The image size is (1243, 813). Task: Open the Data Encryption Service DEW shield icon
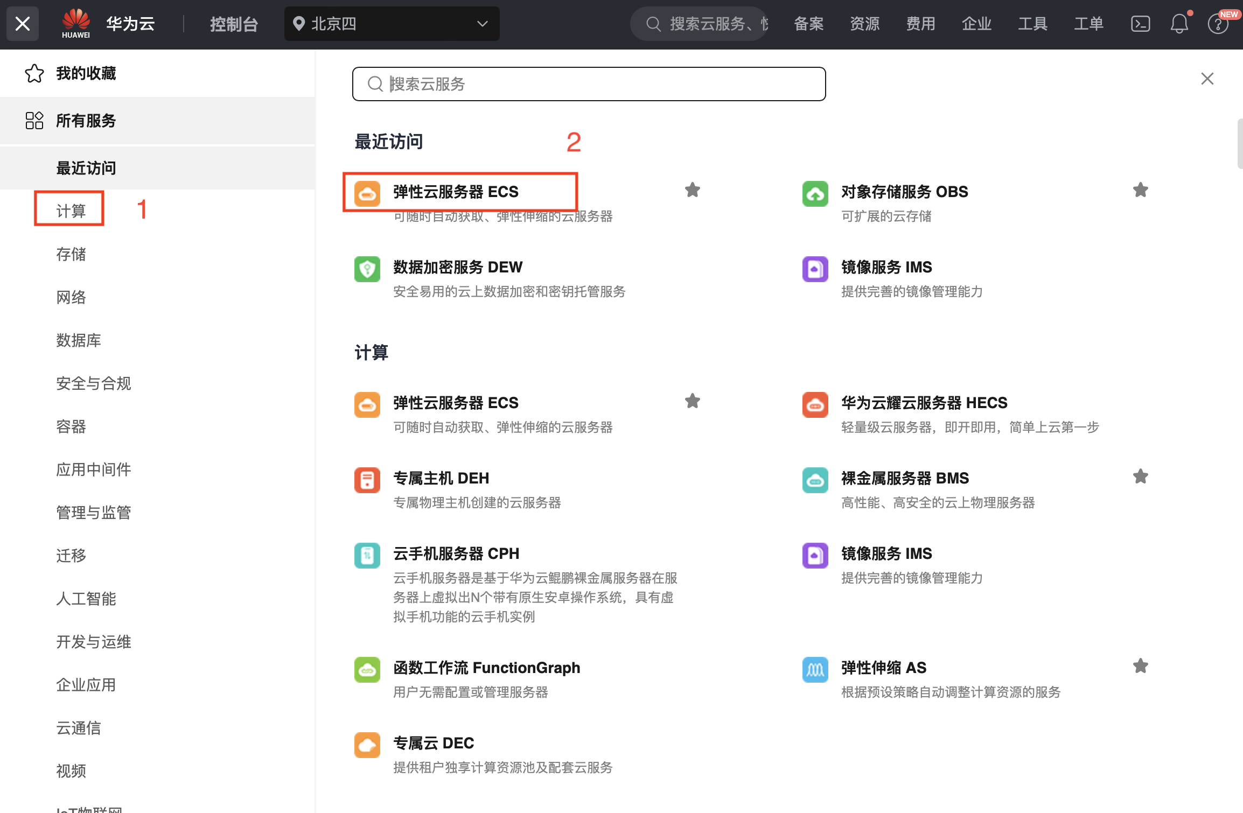pyautogui.click(x=367, y=269)
